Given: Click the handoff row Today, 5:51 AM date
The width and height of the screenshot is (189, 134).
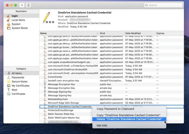Looking at the screenshot, I should point(133,81).
